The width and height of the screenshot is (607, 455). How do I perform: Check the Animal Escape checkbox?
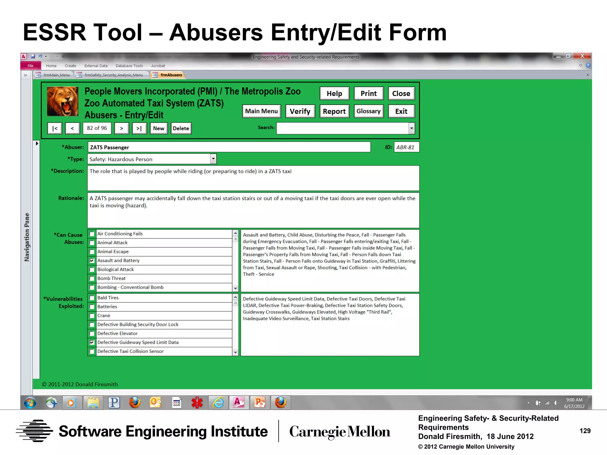[x=92, y=252]
